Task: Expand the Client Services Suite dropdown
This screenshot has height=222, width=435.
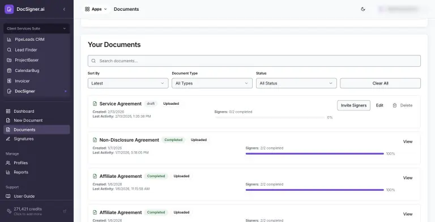Action: pyautogui.click(x=37, y=28)
